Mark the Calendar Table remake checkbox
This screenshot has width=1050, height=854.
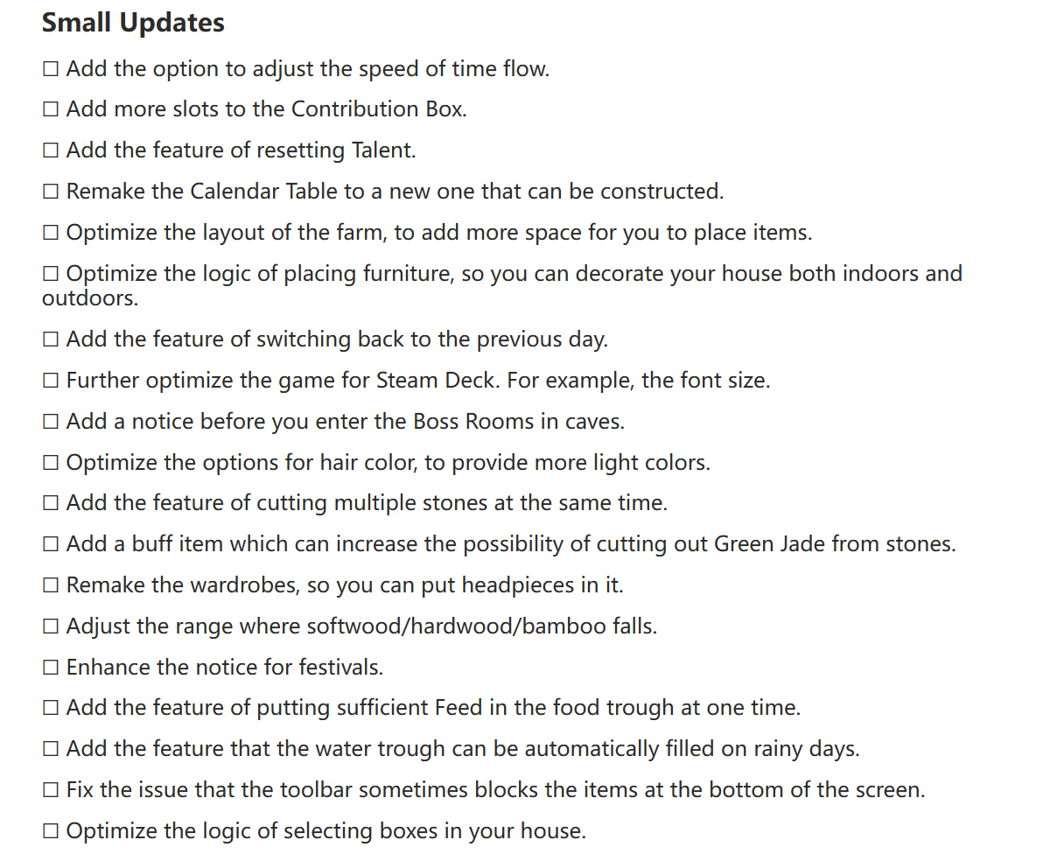(51, 192)
